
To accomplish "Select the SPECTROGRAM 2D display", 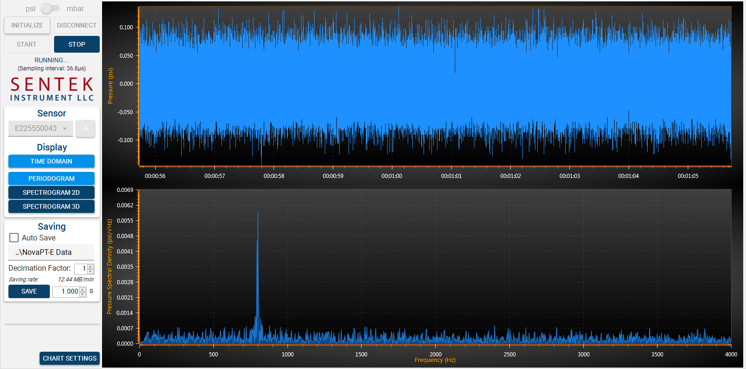I will click(51, 192).
